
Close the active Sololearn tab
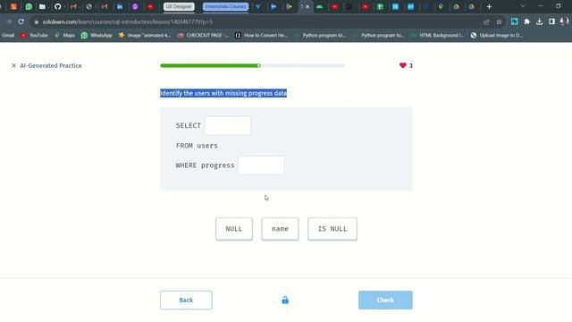point(307,6)
